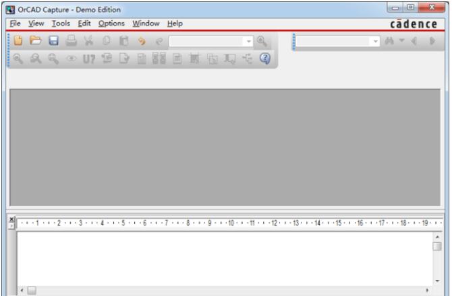
Task: Open the Window menu
Action: [146, 24]
